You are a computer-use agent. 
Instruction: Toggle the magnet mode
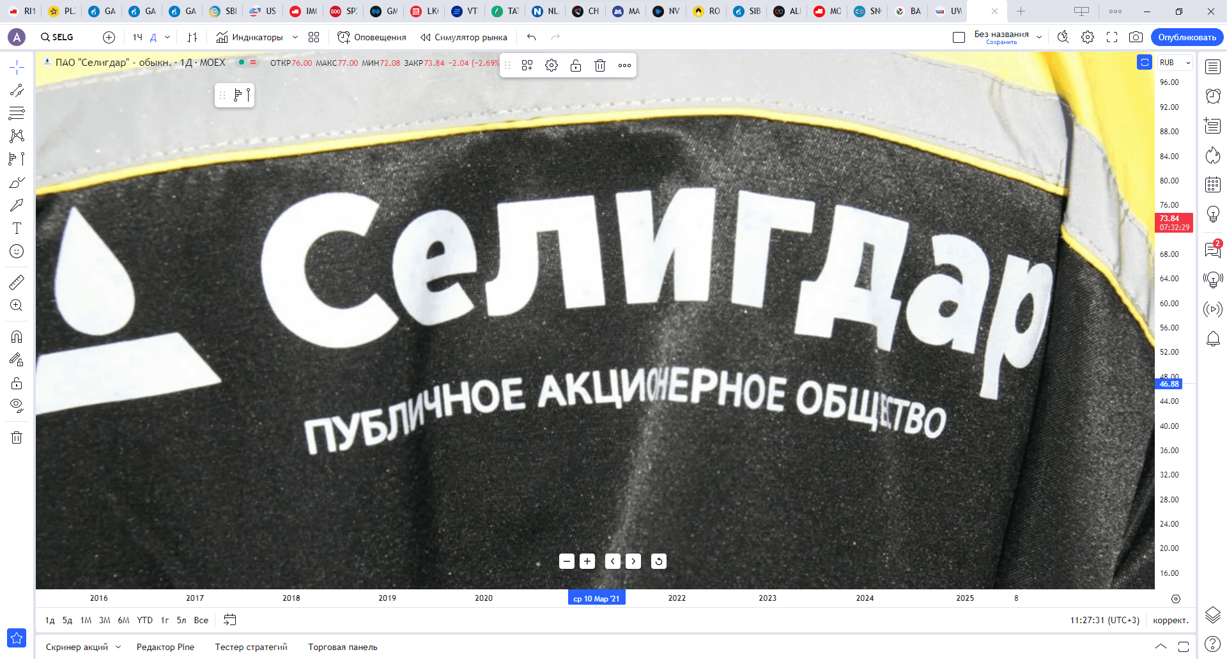pyautogui.click(x=17, y=336)
